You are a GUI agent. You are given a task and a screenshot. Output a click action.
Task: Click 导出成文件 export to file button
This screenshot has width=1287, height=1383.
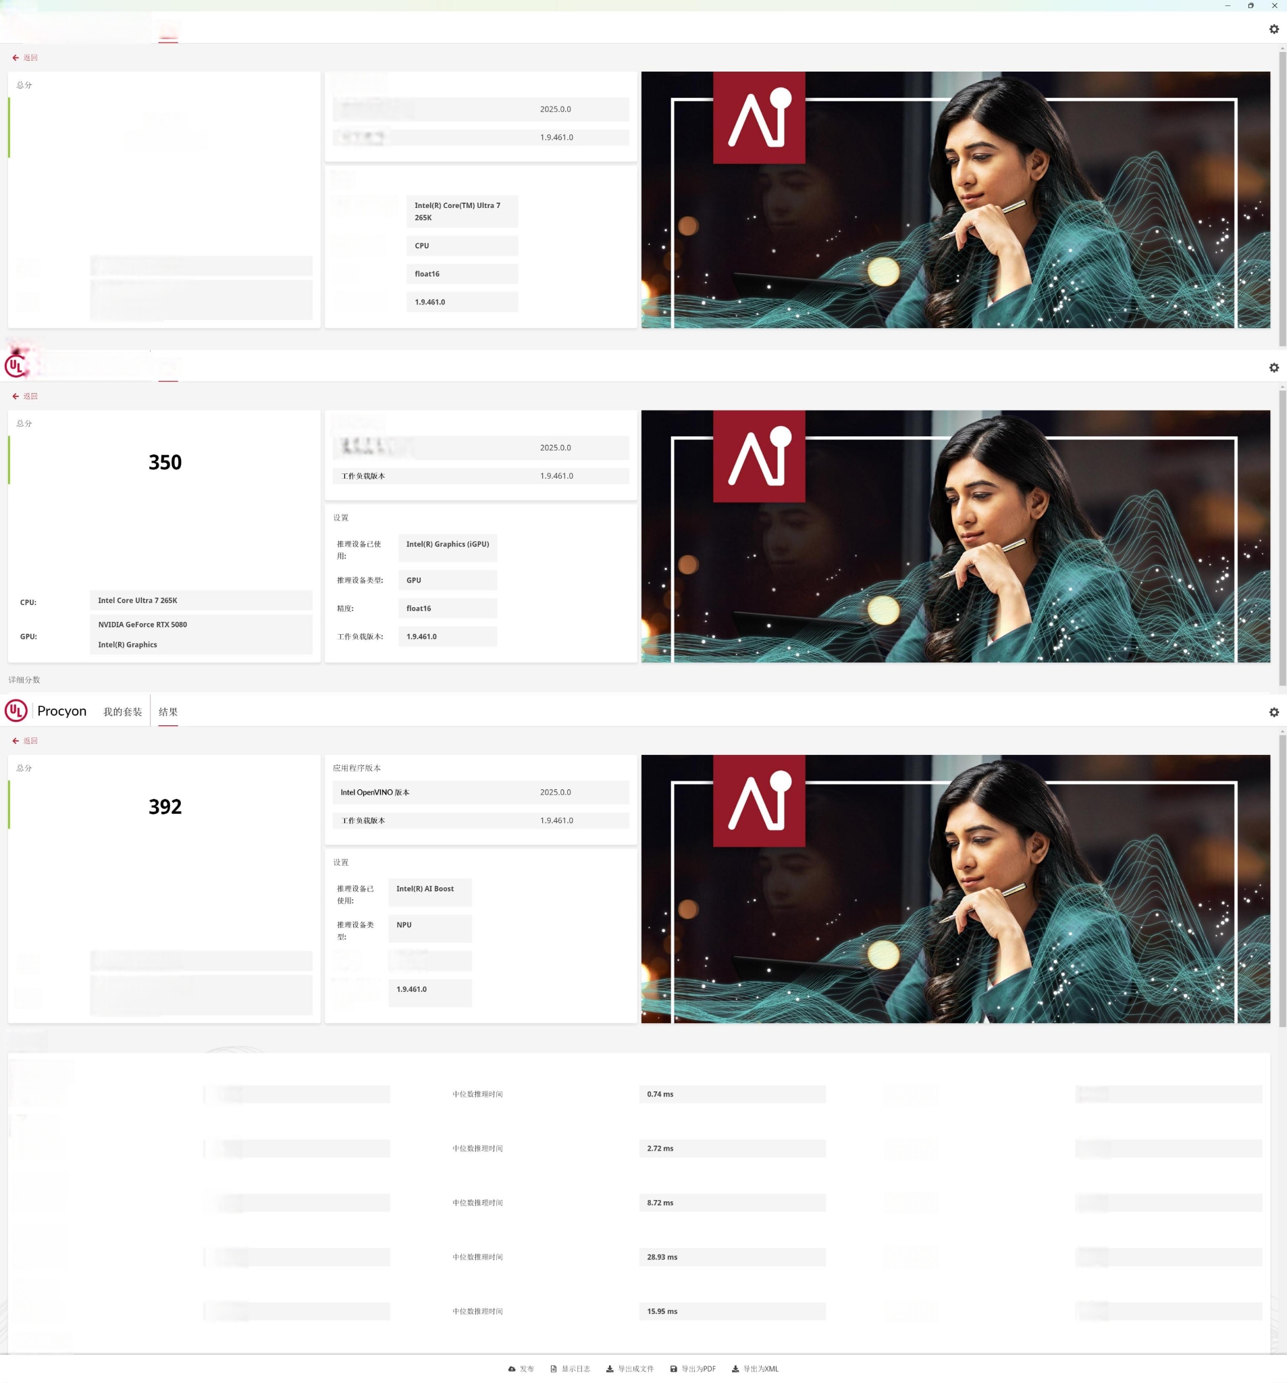[629, 1368]
